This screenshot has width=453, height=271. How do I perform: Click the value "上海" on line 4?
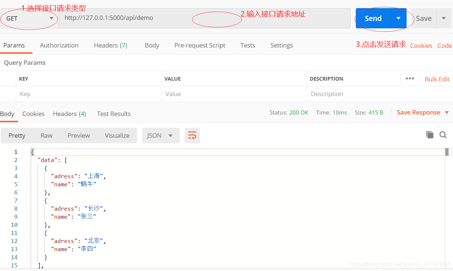(94, 176)
